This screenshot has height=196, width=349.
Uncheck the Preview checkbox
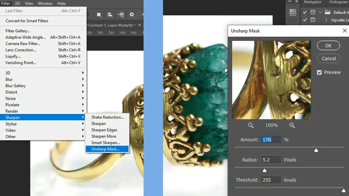pos(319,72)
